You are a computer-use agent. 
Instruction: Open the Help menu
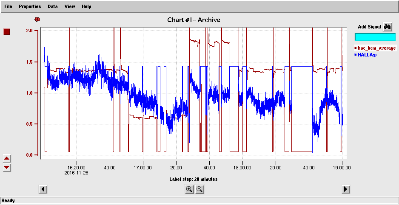pyautogui.click(x=86, y=6)
